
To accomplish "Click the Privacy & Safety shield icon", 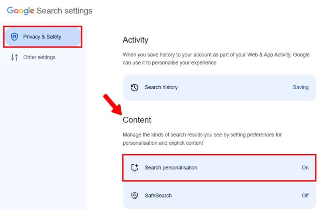I will [x=14, y=37].
